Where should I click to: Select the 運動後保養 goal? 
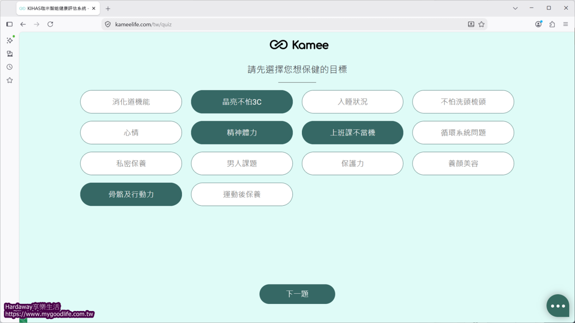pos(242,194)
